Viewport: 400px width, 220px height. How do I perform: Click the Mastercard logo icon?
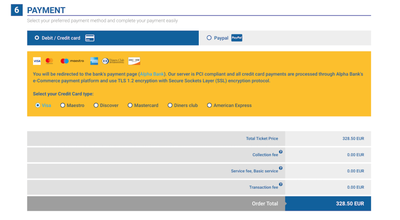tap(49, 61)
